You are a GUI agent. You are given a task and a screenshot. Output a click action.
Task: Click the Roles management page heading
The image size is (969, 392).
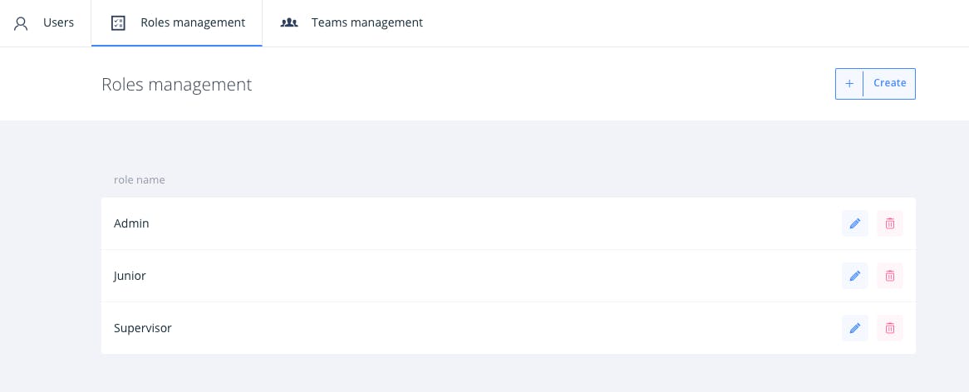[177, 85]
